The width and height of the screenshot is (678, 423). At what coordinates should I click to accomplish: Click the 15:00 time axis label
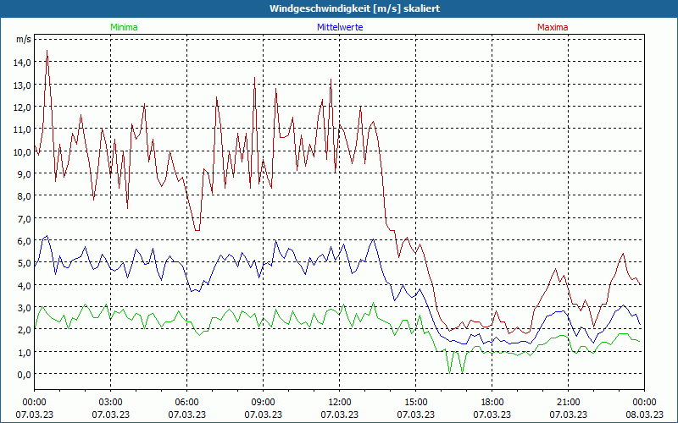[x=415, y=401]
